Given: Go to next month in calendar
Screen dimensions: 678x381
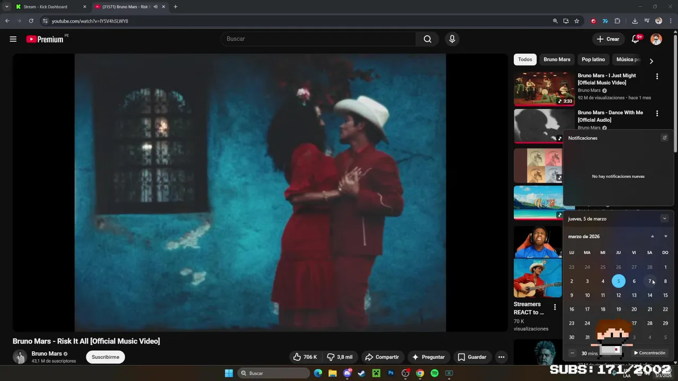Looking at the screenshot, I should pos(666,237).
